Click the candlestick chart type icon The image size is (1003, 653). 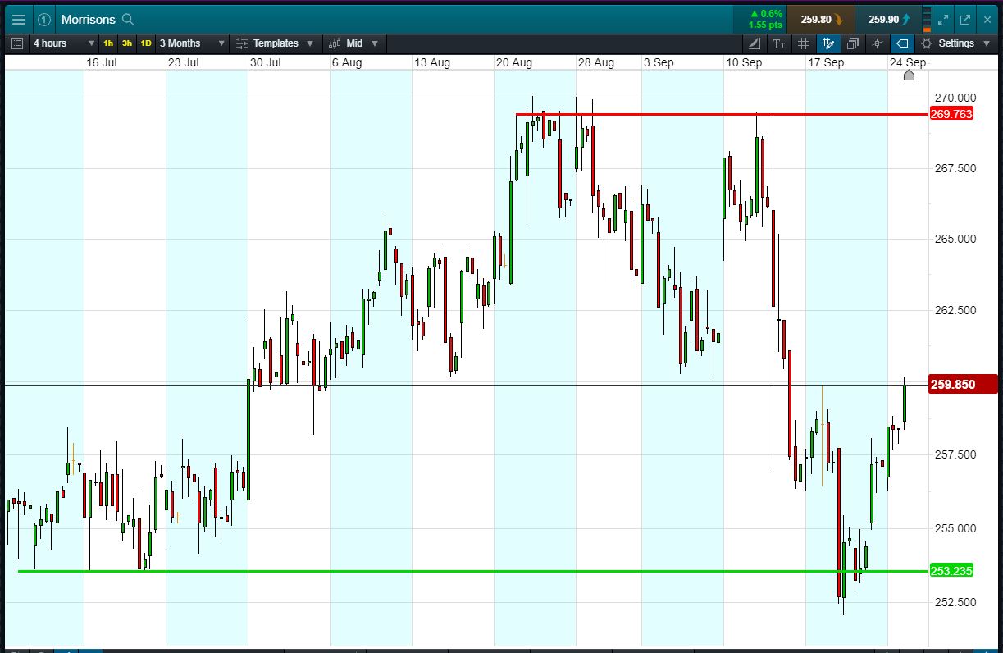point(336,43)
